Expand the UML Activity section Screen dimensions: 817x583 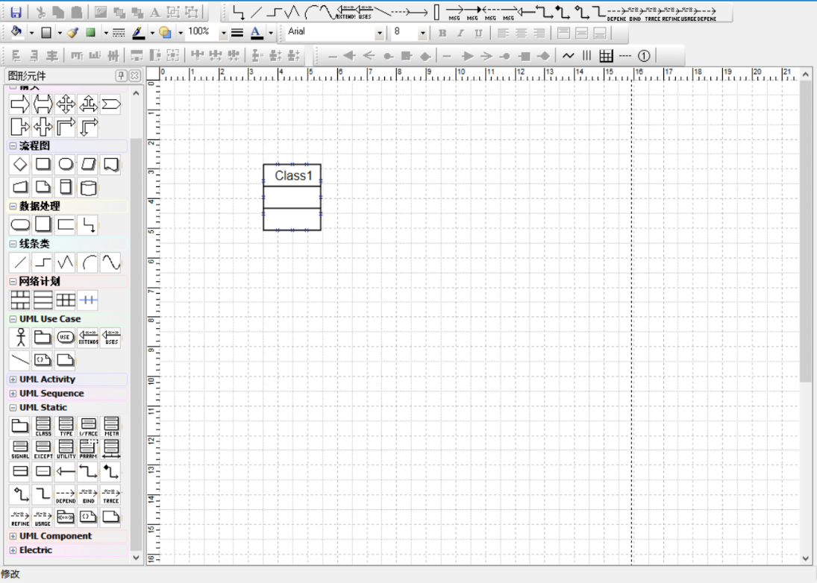tap(13, 379)
